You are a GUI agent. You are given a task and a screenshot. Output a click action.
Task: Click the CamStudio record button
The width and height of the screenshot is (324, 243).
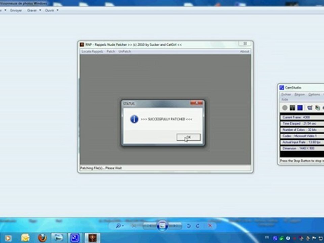click(285, 108)
